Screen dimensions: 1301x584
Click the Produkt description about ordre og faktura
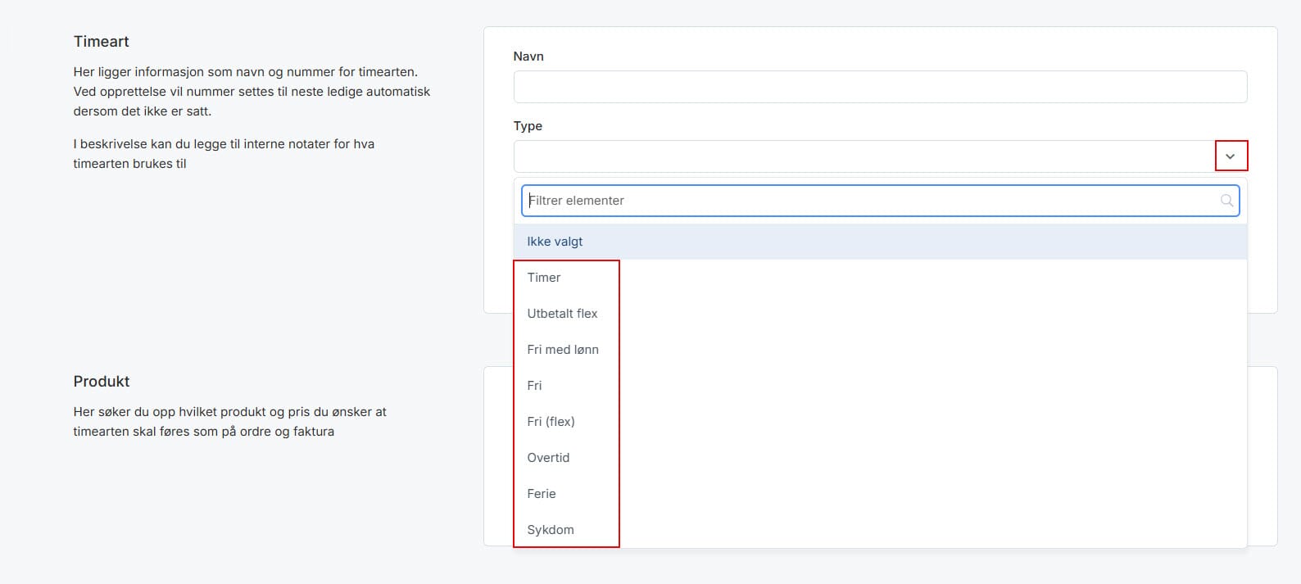pyautogui.click(x=229, y=422)
